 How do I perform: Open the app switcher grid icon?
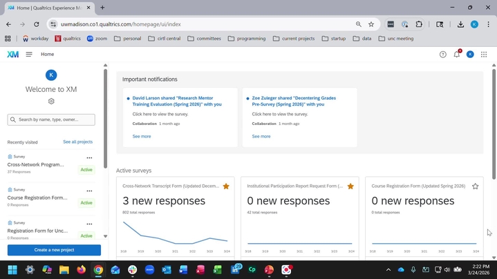[484, 55]
